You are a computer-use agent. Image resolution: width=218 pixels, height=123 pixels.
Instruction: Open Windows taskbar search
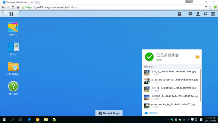[x=12, y=119]
